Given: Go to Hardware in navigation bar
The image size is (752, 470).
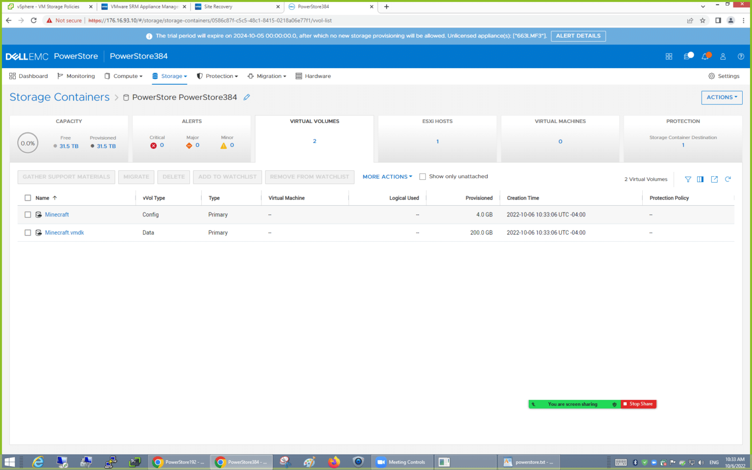Looking at the screenshot, I should tap(313, 76).
